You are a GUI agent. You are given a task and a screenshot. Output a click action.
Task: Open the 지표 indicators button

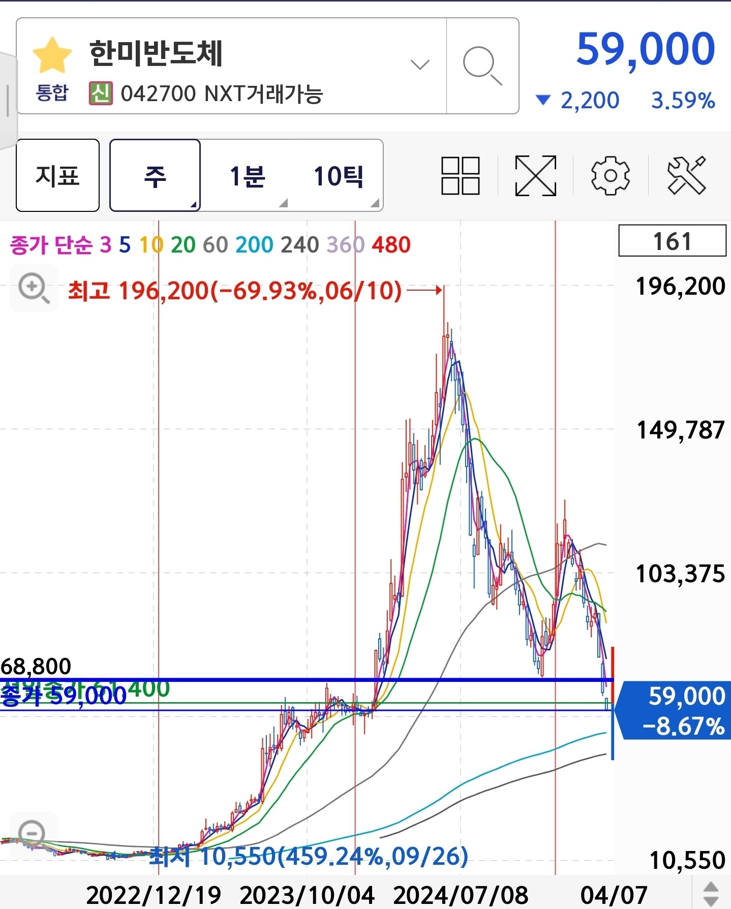coord(57,175)
